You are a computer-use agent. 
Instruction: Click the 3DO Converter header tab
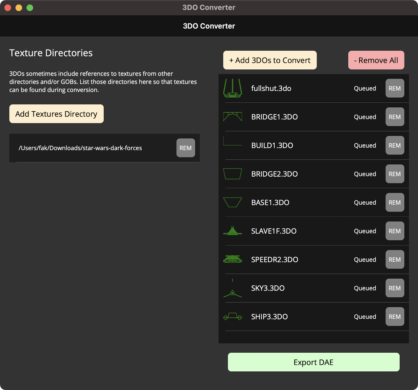click(x=209, y=26)
